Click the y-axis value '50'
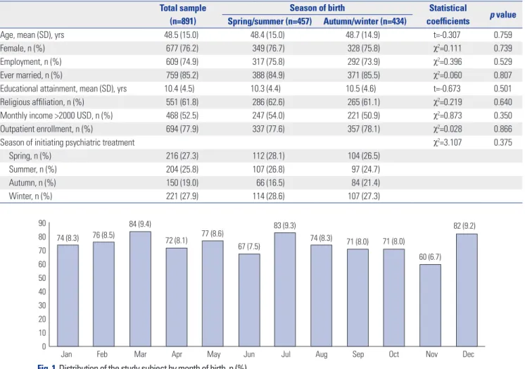525x369 pixels. pyautogui.click(x=42, y=278)
